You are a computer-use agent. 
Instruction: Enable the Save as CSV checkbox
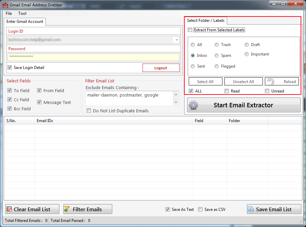200,209
